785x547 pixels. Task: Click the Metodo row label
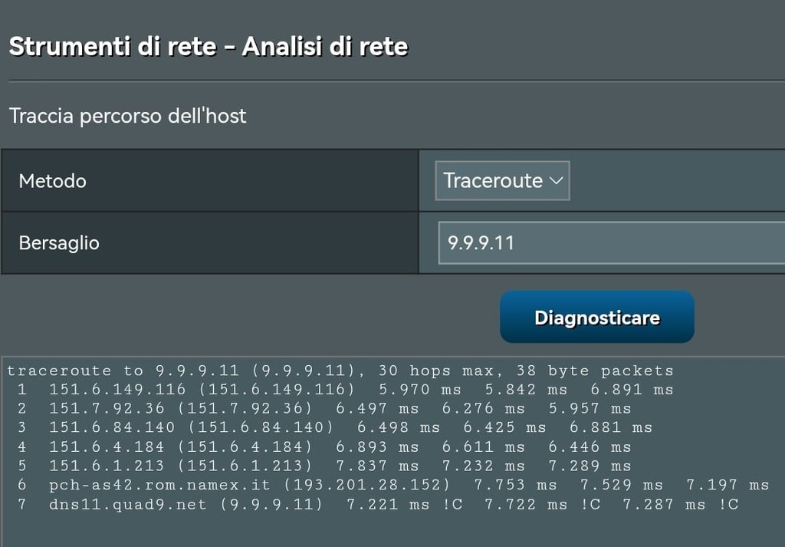coord(52,182)
